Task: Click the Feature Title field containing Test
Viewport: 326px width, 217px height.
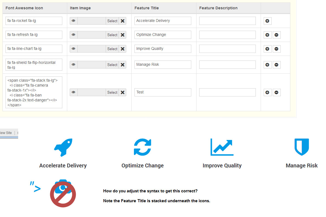Action: point(163,92)
